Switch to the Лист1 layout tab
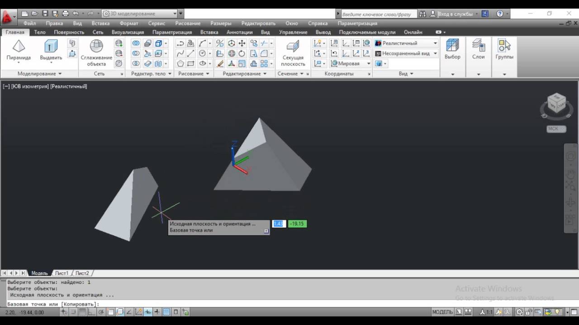Viewport: 579px width, 325px height. (x=62, y=273)
